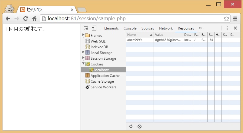243x133 pixels.
Task: Close the DevTools panel
Action: click(235, 28)
